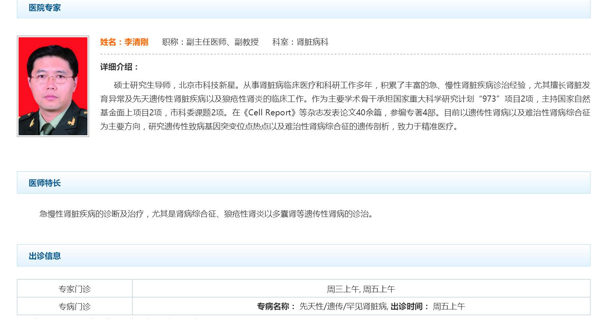Select the 专家门诊 table row label
596x319 pixels.
74,289
